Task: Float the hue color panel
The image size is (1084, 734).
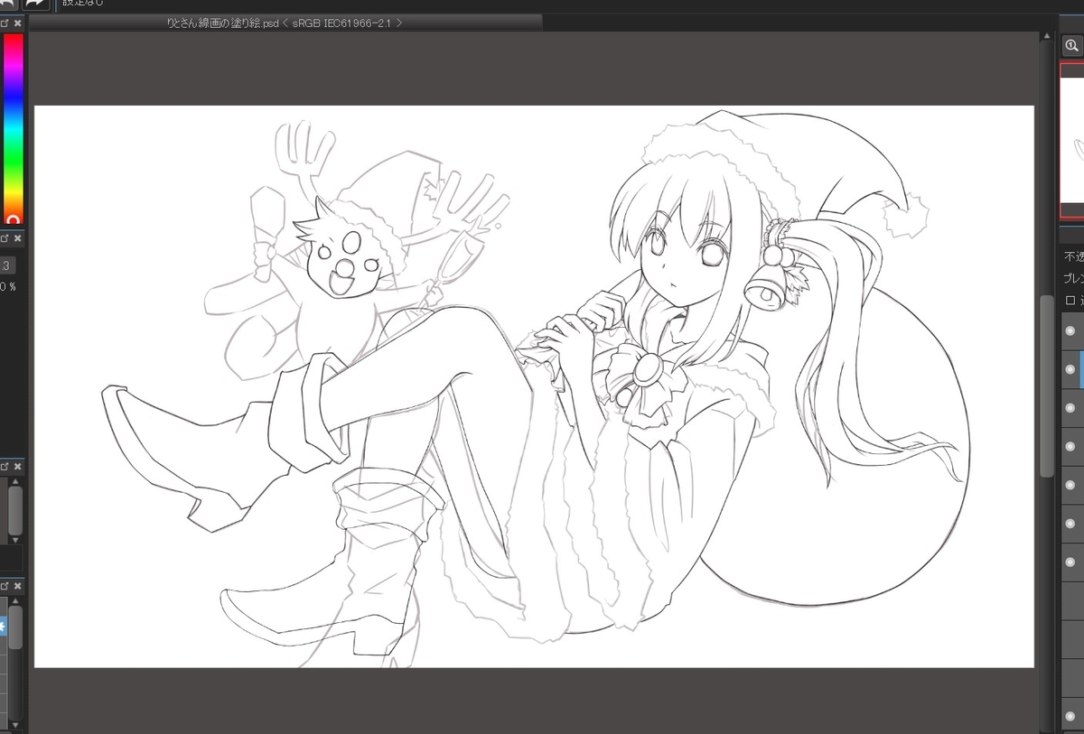Action: click(x=5, y=23)
